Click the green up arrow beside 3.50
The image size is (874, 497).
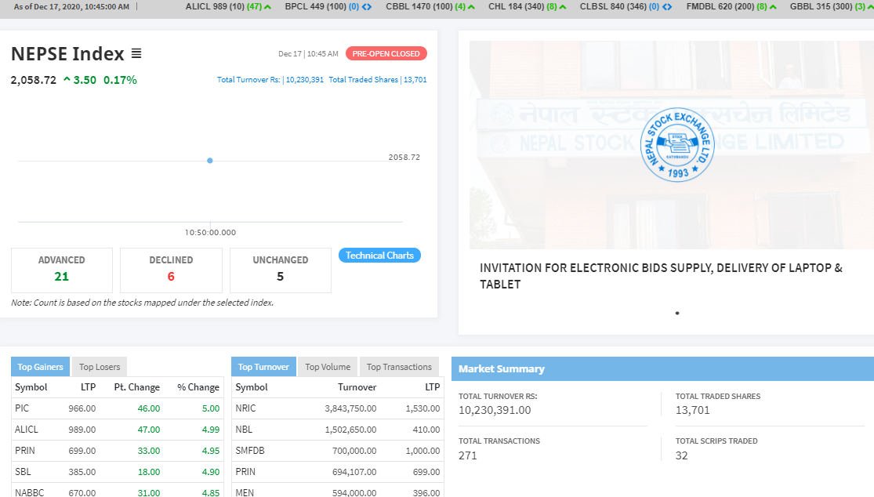point(67,80)
